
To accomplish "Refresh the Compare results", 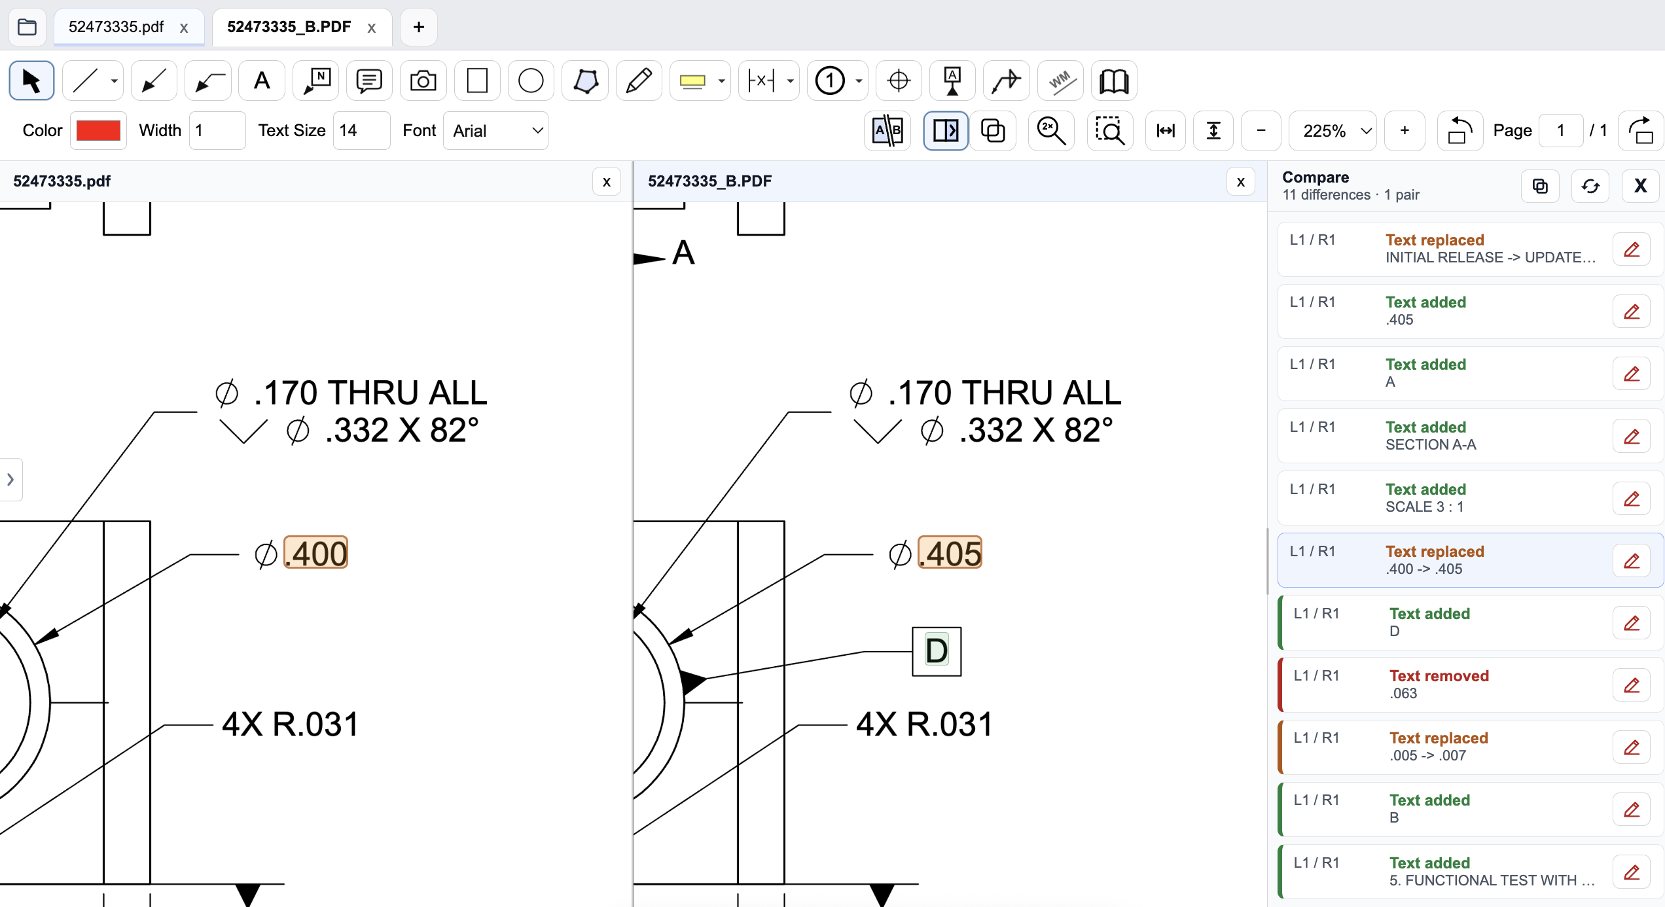I will [1590, 187].
